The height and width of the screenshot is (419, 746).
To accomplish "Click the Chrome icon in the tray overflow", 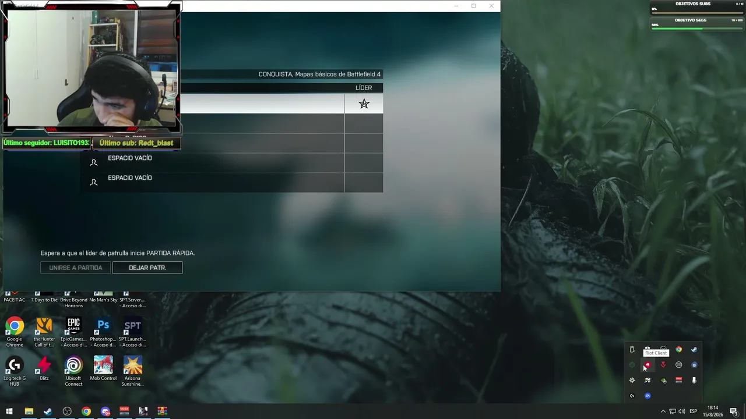I will coord(678,350).
